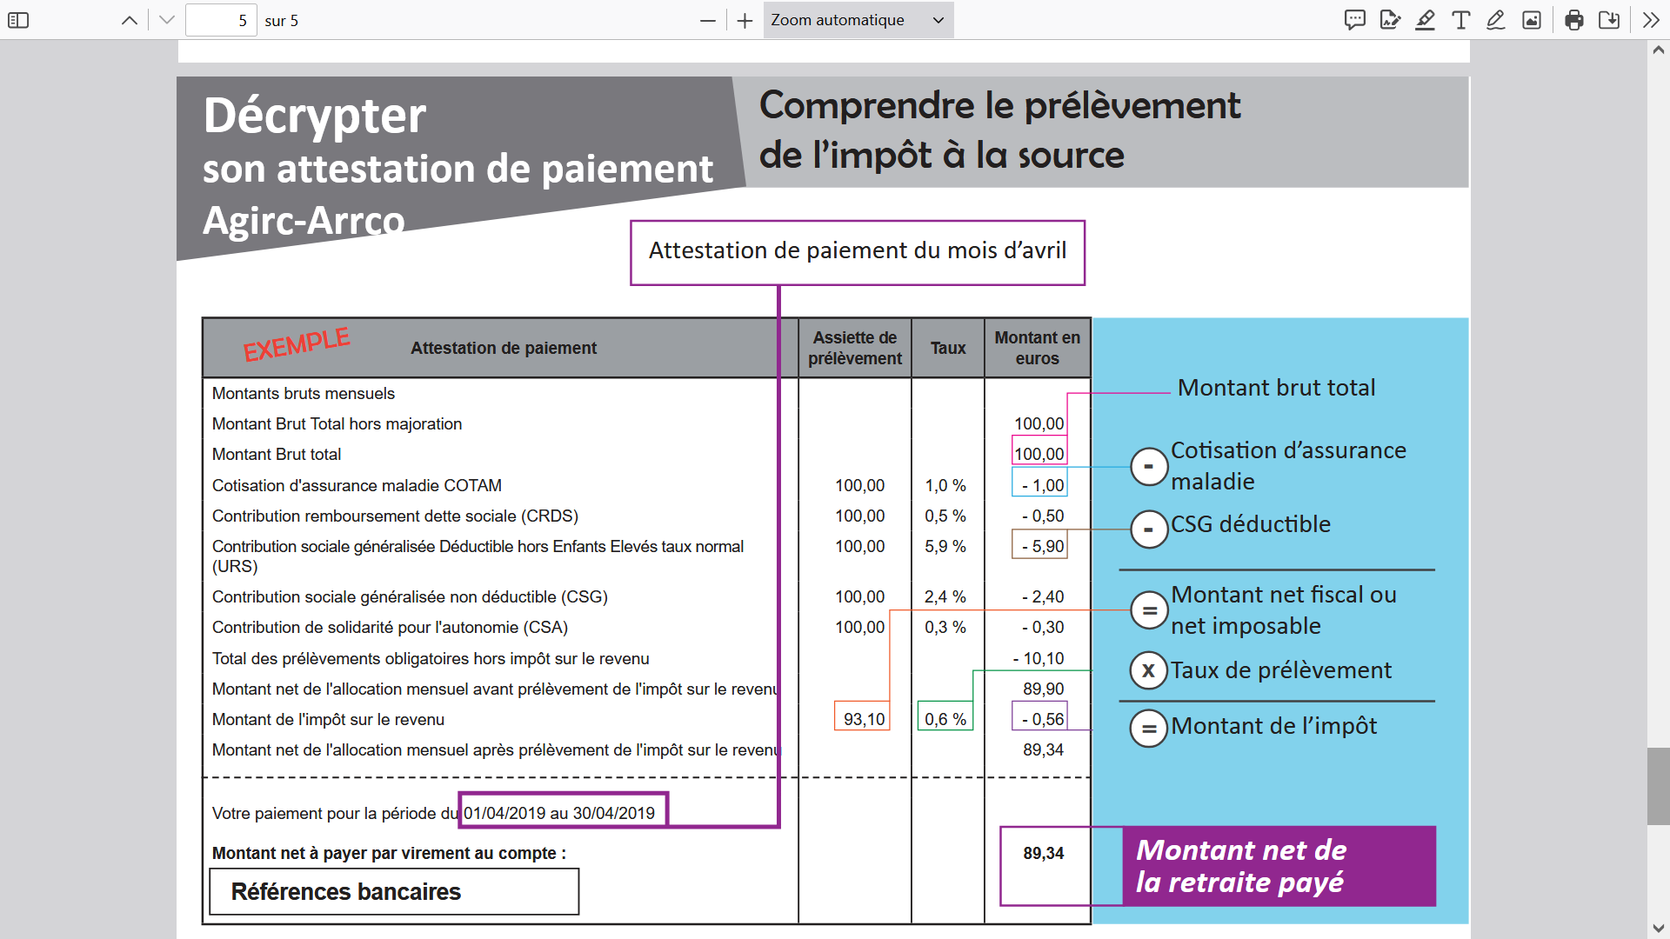Image resolution: width=1670 pixels, height=939 pixels.
Task: Select the text annotation tool
Action: click(x=1460, y=20)
